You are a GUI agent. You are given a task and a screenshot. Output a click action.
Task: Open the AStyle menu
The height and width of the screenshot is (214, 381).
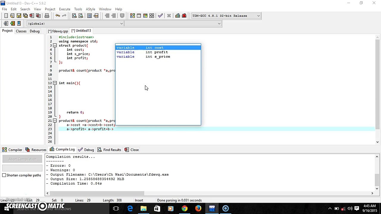pyautogui.click(x=90, y=9)
